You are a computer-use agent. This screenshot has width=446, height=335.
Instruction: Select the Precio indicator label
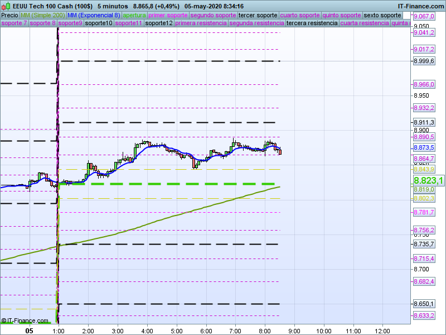pyautogui.click(x=9, y=15)
